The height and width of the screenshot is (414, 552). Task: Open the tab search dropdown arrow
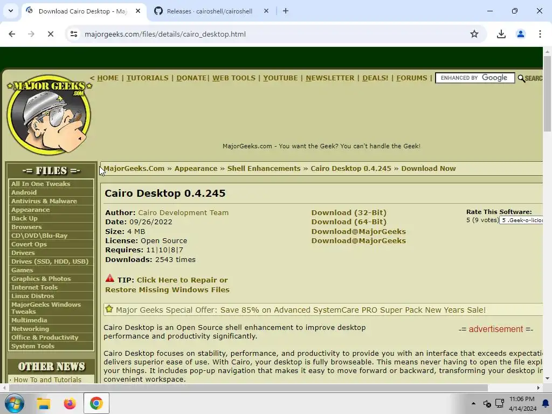[x=11, y=11]
